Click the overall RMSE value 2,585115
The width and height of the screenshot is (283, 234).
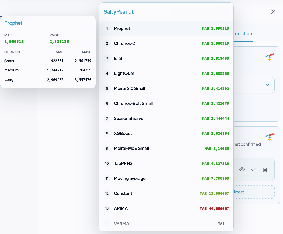59,42
